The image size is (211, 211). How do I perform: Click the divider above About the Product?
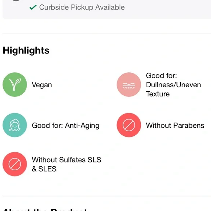107,196
